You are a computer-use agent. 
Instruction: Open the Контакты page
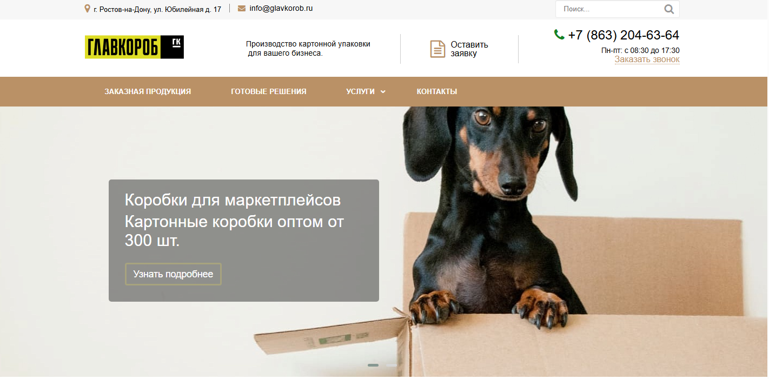(437, 91)
